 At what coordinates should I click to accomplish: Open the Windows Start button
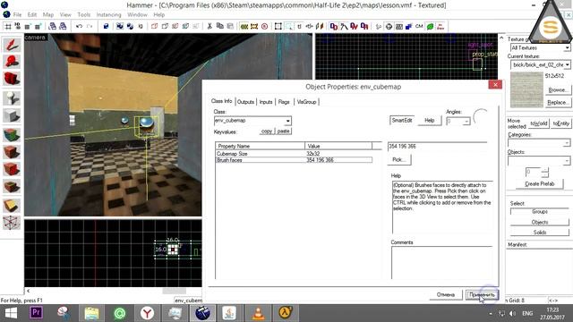click(11, 313)
